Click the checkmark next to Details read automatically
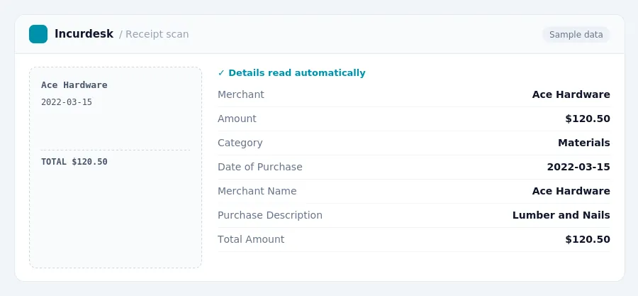This screenshot has width=638, height=296. [221, 73]
